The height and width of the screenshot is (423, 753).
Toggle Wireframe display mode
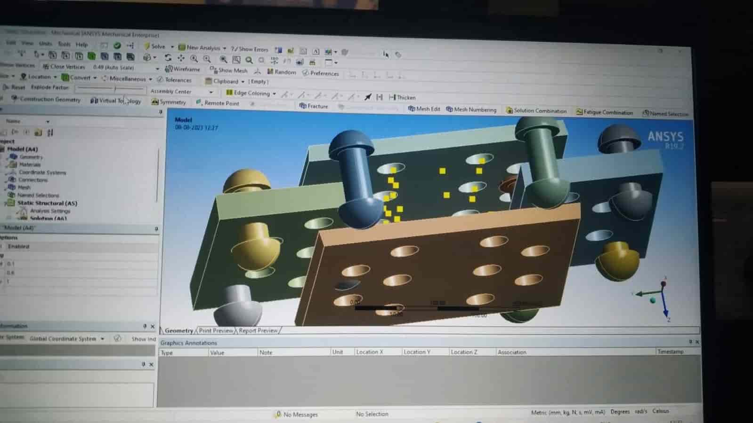(182, 69)
